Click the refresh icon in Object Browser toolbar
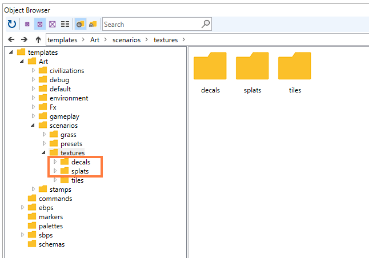 tap(12, 24)
